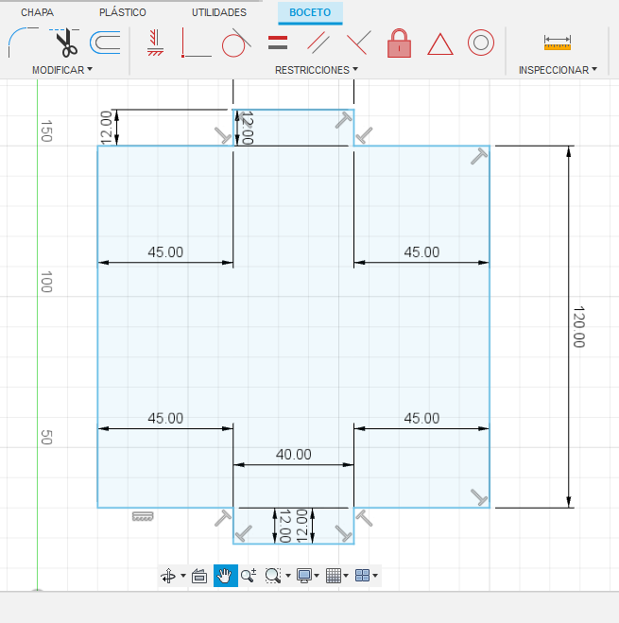This screenshot has width=619, height=623.
Task: Apply Coincident constraint icon
Action: tap(196, 43)
